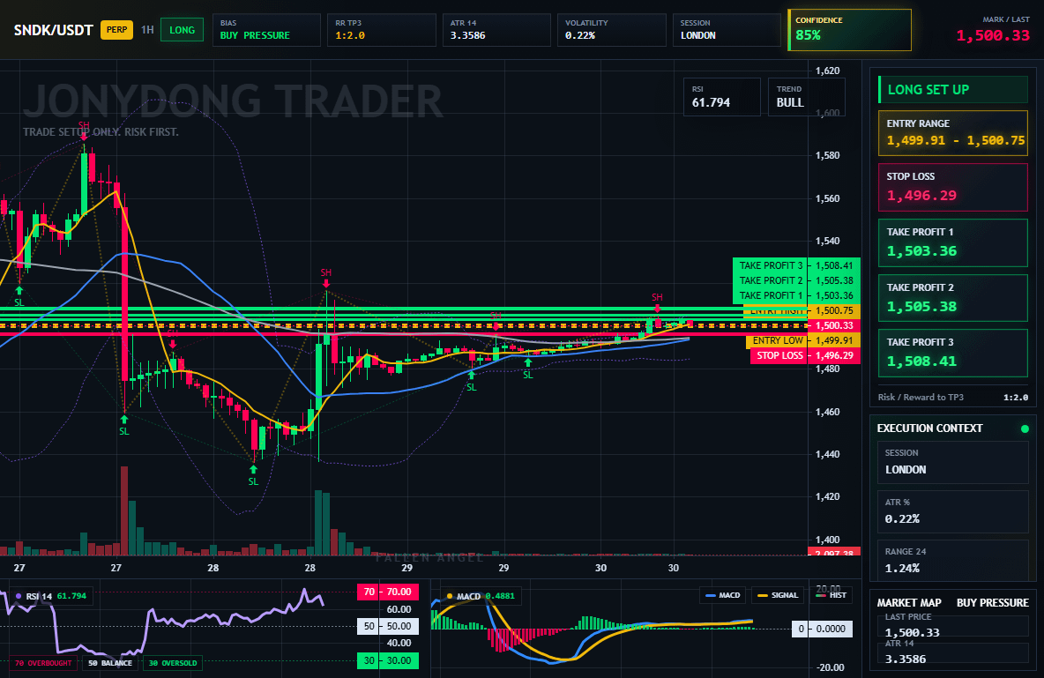Click the LONG SET UP panel header
This screenshot has height=678, width=1044.
(x=953, y=89)
